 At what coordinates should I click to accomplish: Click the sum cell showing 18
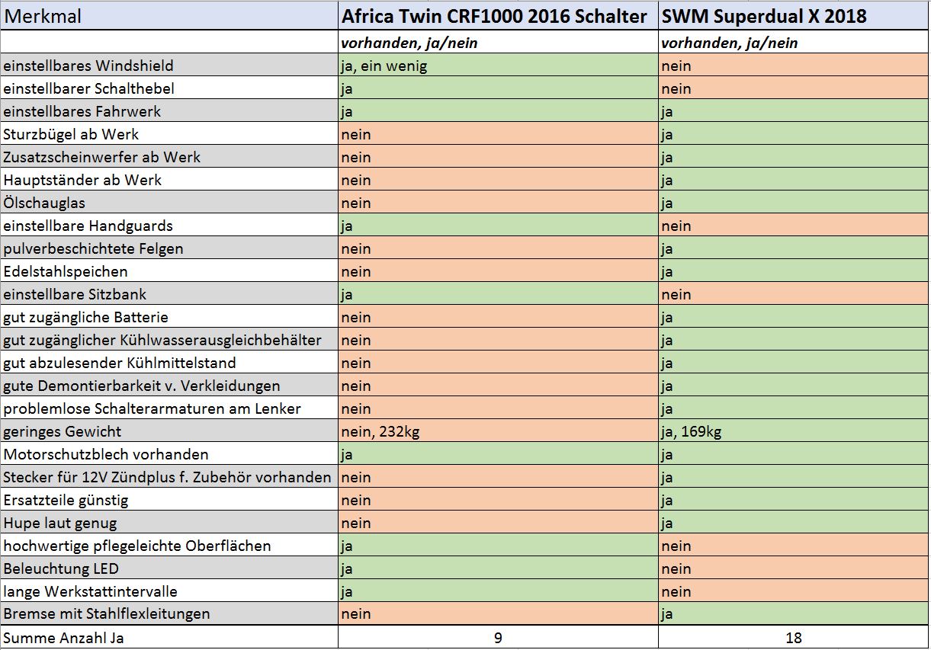[x=794, y=637]
